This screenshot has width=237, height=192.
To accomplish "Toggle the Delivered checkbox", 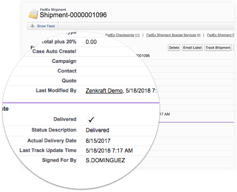I will coord(91,120).
